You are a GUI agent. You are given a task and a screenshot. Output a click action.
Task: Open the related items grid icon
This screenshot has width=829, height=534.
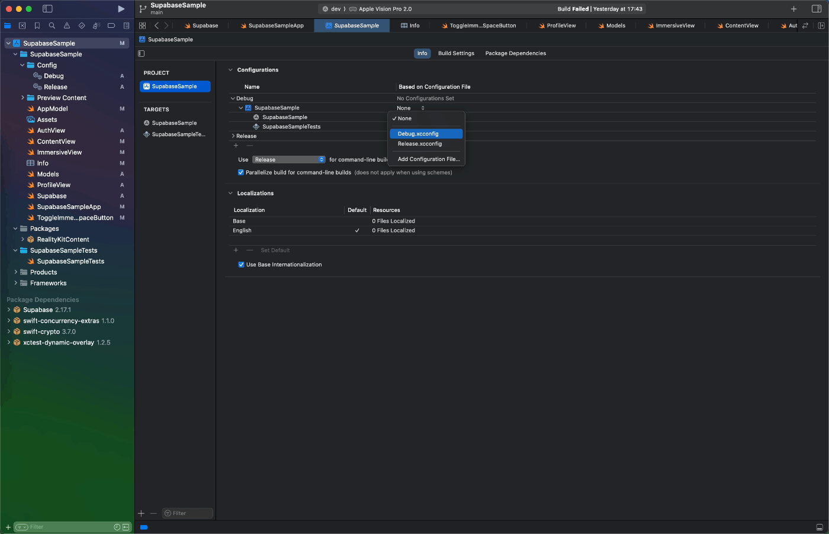142,25
